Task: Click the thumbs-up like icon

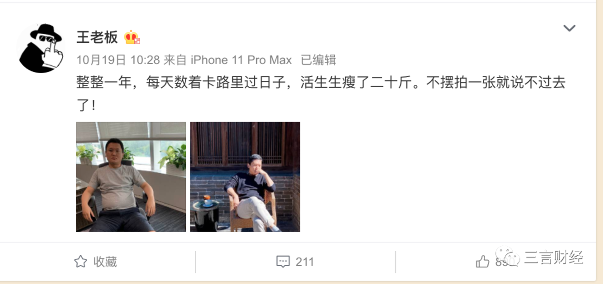Action: 482,262
